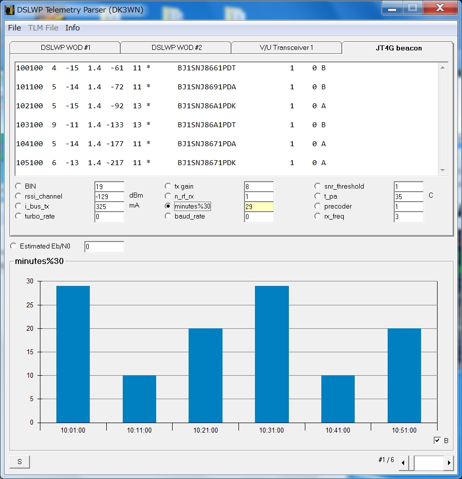Screen dimensions: 462x479
Task: Select the rx_freq radio button
Action: click(317, 216)
